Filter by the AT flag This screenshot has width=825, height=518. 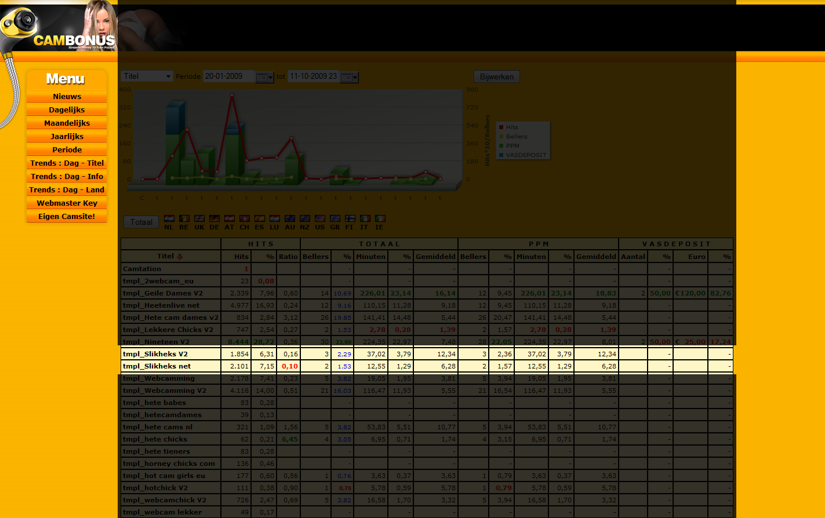(x=229, y=218)
